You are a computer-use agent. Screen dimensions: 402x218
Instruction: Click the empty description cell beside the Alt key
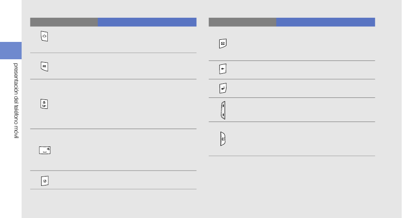pos(147,66)
